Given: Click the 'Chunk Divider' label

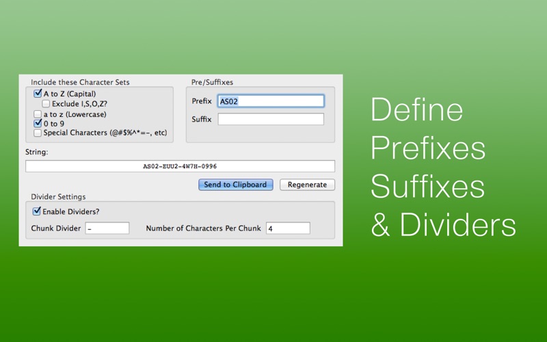Looking at the screenshot, I should coord(56,228).
